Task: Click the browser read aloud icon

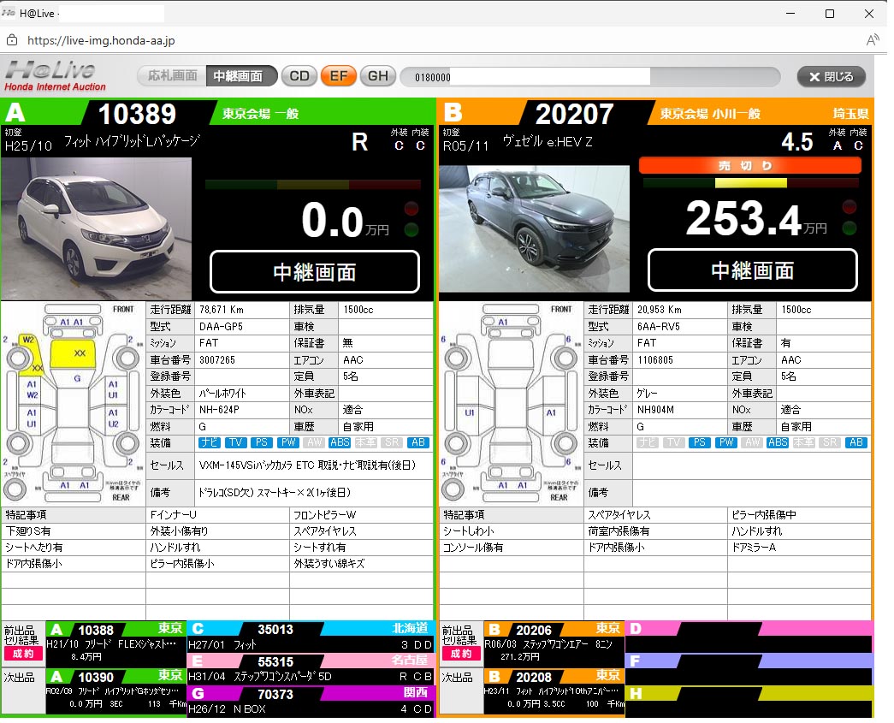Action: point(873,40)
